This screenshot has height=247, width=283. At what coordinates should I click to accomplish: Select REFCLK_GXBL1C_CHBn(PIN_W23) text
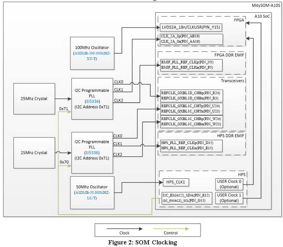(x=191, y=124)
